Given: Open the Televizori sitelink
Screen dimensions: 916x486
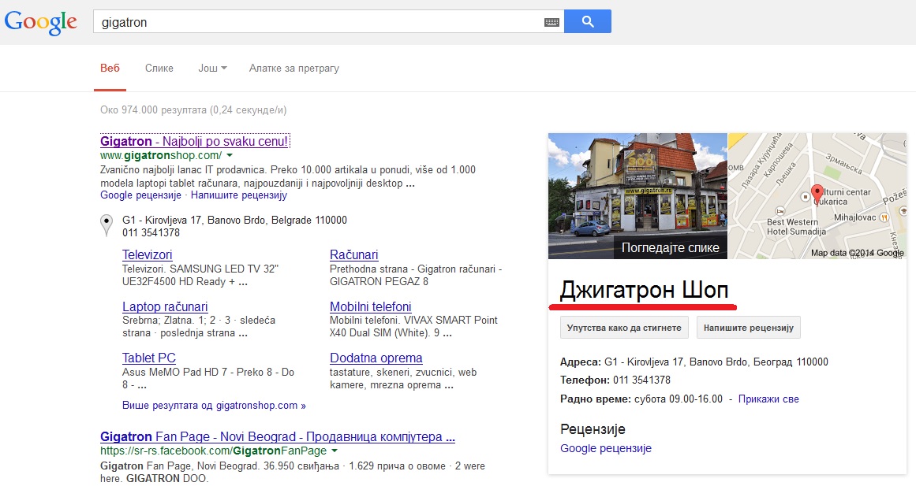Looking at the screenshot, I should (148, 255).
